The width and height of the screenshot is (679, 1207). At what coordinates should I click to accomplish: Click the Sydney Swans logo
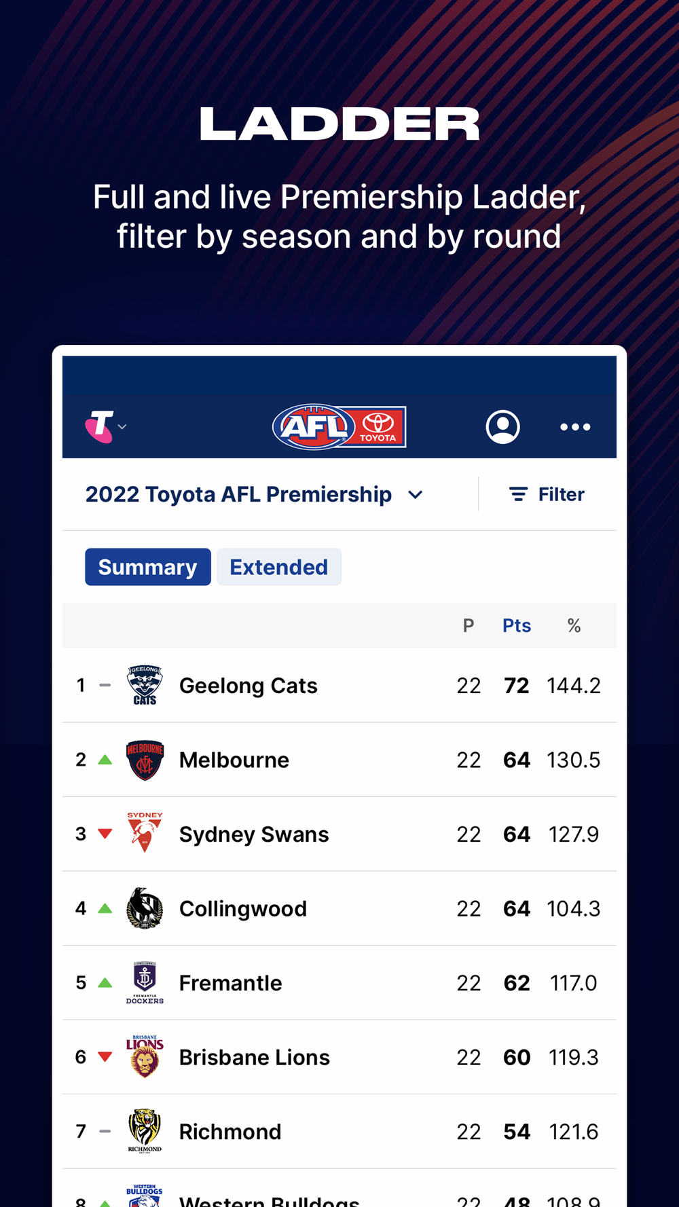point(145,834)
